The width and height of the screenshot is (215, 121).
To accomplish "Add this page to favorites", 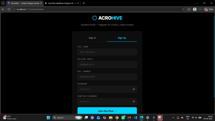I will pyautogui.click(x=183, y=9).
